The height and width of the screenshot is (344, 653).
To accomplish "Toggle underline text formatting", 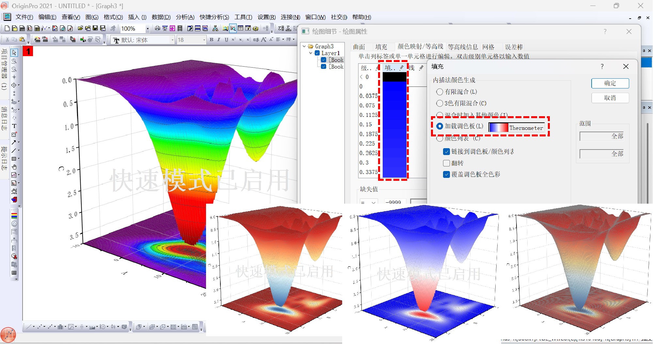I will pyautogui.click(x=226, y=39).
